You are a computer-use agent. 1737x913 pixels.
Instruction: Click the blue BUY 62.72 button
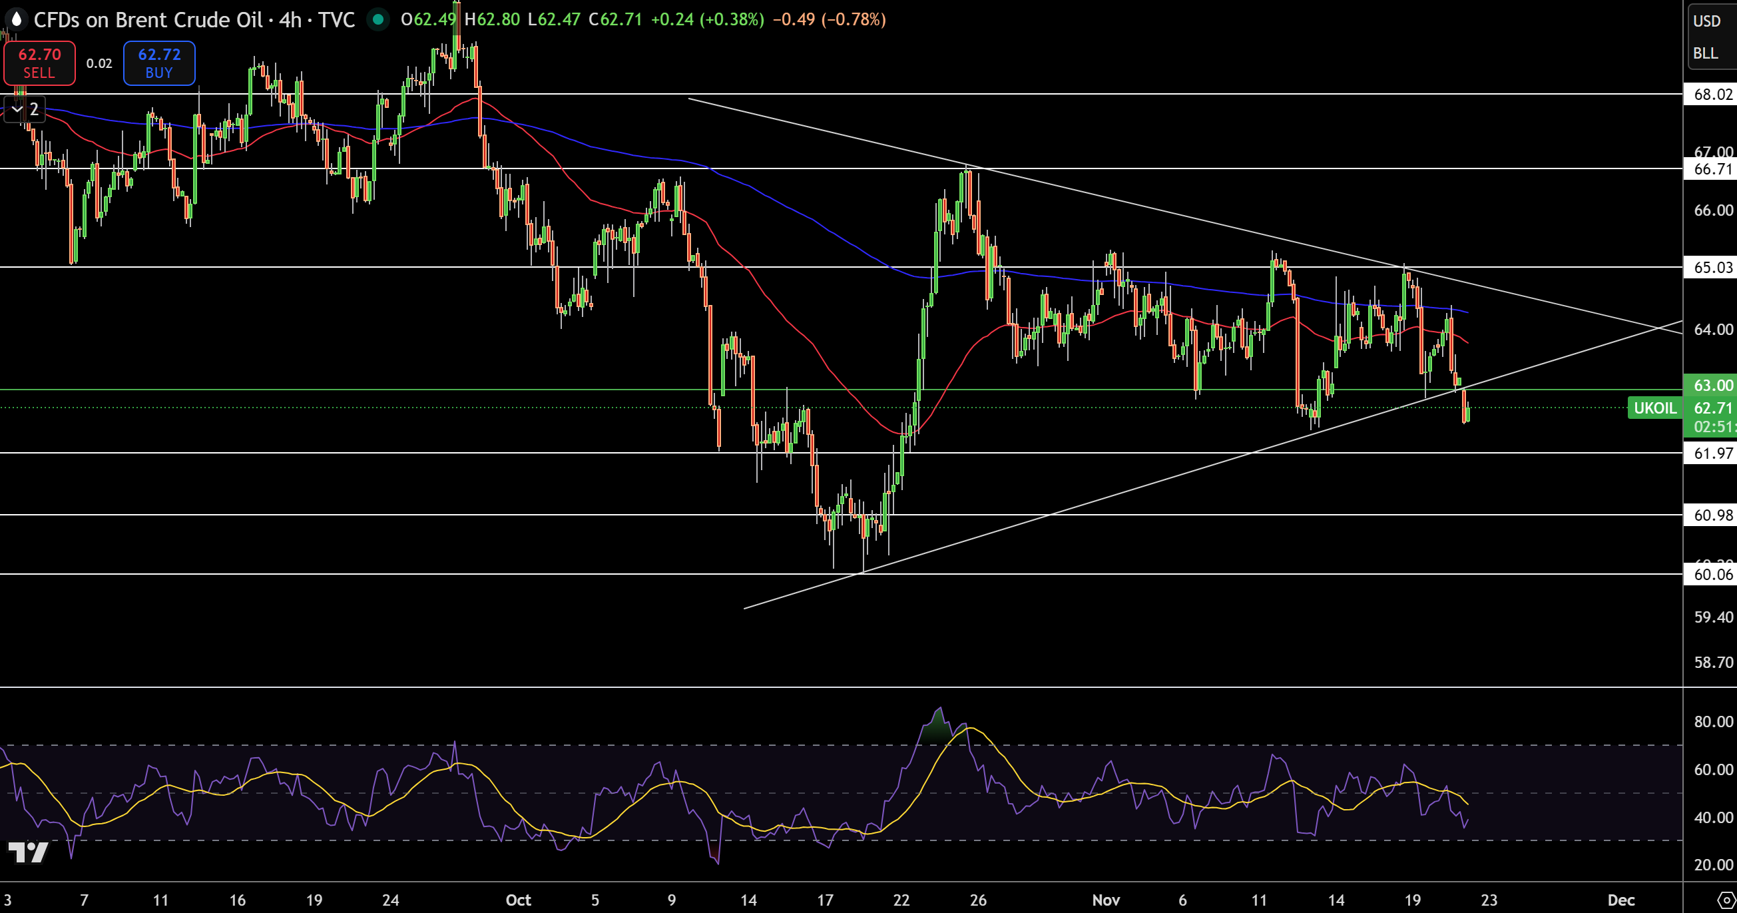pyautogui.click(x=158, y=63)
